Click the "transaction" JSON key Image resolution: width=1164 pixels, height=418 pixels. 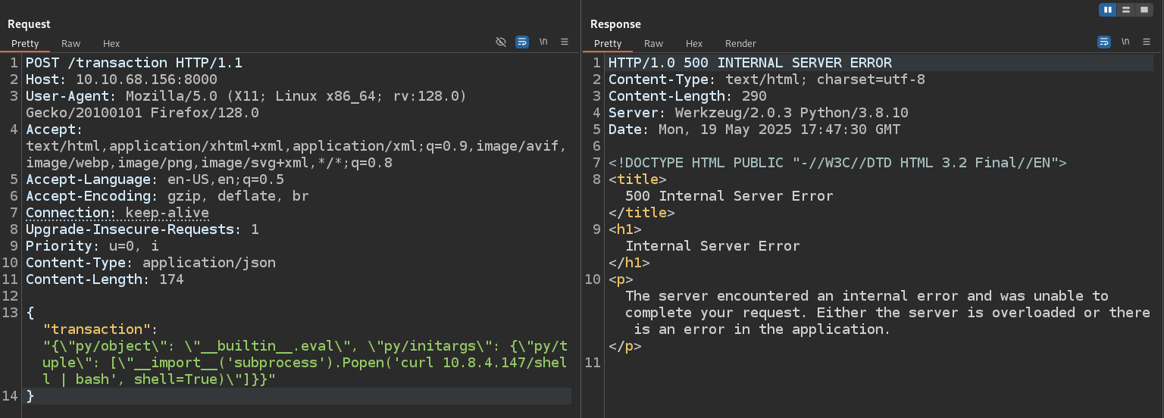(x=96, y=329)
